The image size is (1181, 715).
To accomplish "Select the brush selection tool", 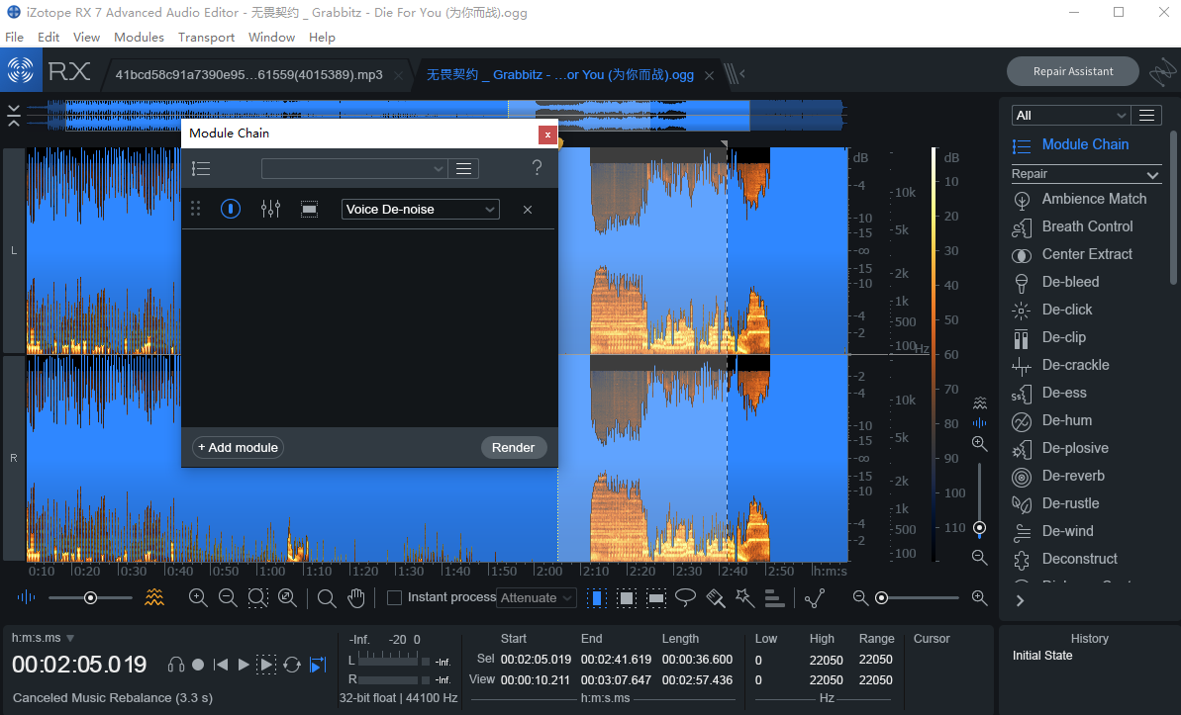I will [x=716, y=598].
